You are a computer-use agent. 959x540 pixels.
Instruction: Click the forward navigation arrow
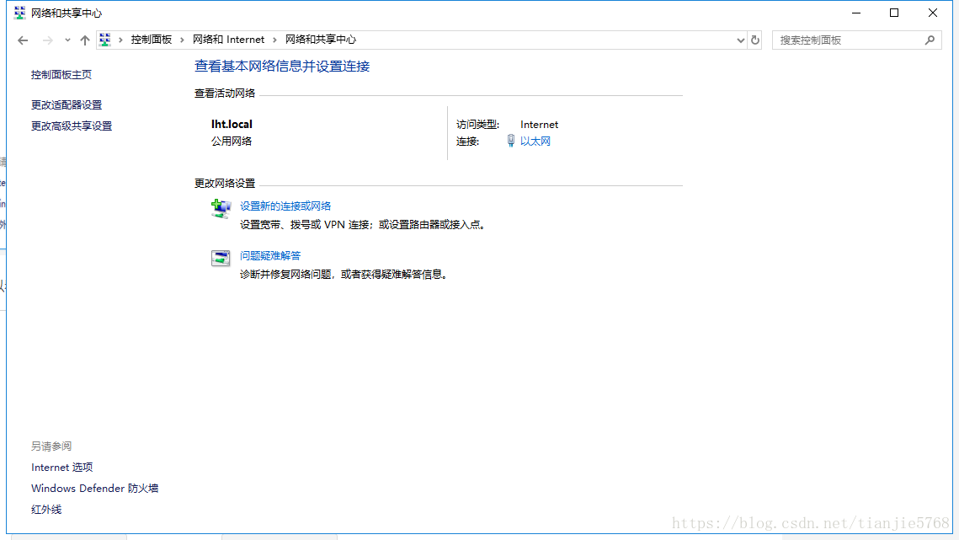pyautogui.click(x=47, y=40)
